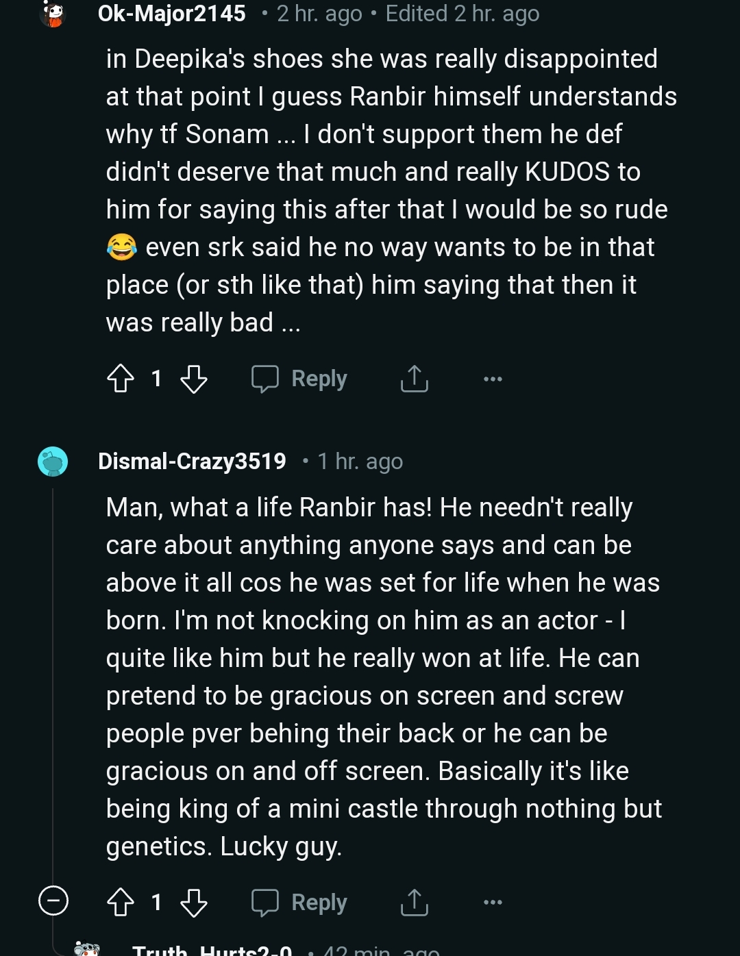Tap Dismal-Crazy3519's teal avatar
Image resolution: width=740 pixels, height=956 pixels.
53,462
